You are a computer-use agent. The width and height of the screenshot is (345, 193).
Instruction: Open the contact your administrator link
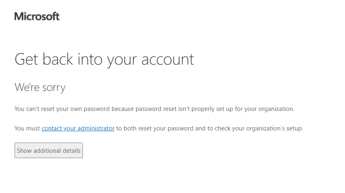pyautogui.click(x=78, y=128)
